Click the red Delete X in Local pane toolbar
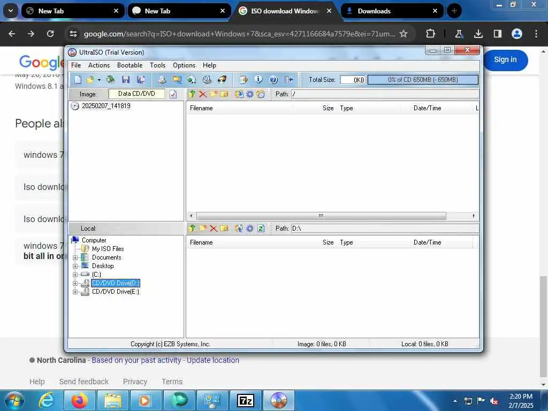 click(214, 229)
